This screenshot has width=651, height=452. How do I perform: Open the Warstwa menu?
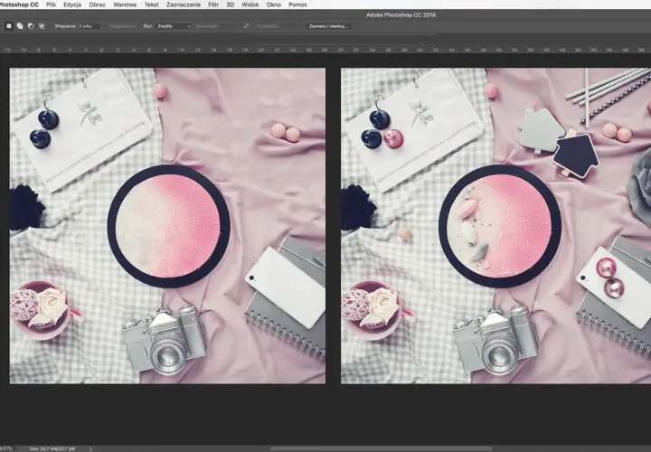[x=125, y=5]
